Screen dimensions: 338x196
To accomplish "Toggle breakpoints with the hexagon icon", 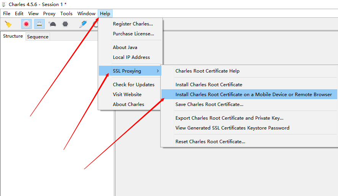I will point(65,24).
